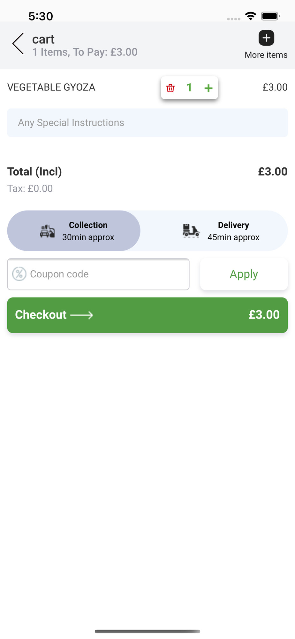Tap the Wi-Fi status icon
Screen dimensions: 295x639
[x=251, y=16]
